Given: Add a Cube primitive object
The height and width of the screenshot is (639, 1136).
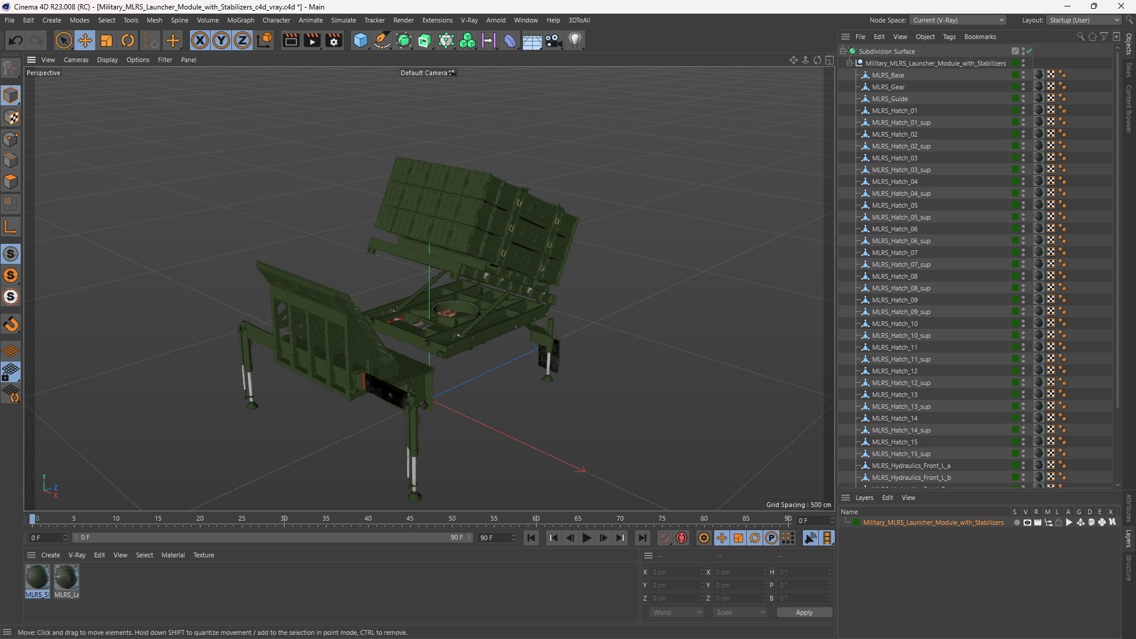Looking at the screenshot, I should point(360,40).
